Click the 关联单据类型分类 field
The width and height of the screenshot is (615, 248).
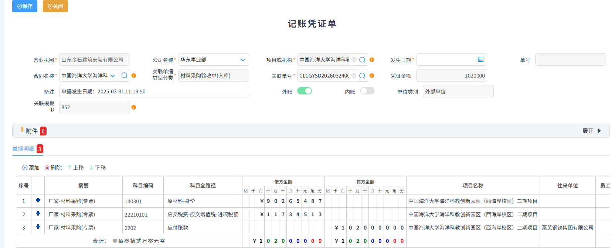click(x=213, y=76)
